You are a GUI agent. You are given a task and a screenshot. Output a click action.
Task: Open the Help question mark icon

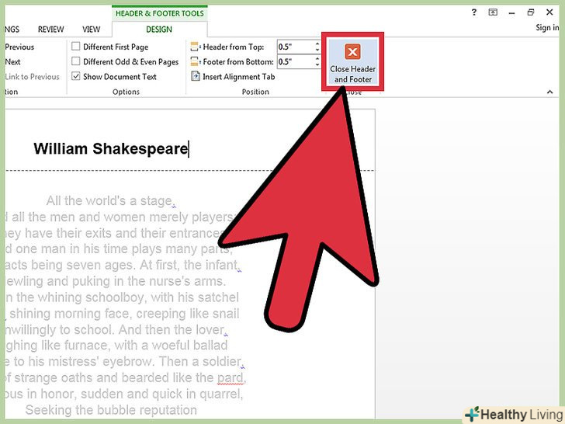pos(473,12)
